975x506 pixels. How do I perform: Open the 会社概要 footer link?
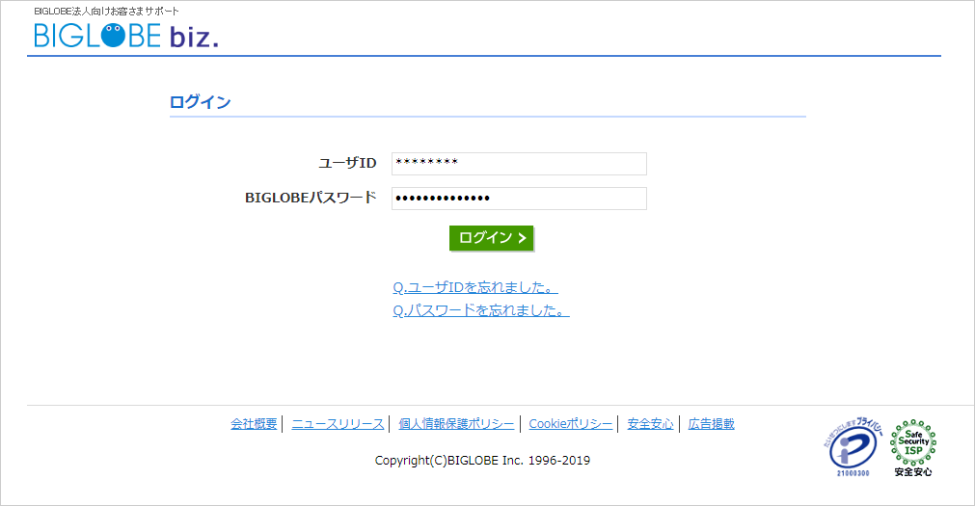254,424
